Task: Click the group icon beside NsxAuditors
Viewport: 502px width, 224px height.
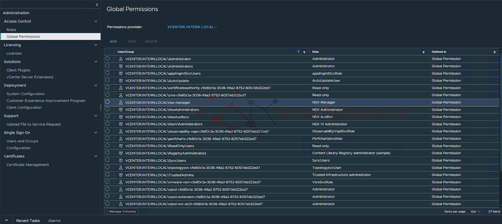Action: (121, 117)
